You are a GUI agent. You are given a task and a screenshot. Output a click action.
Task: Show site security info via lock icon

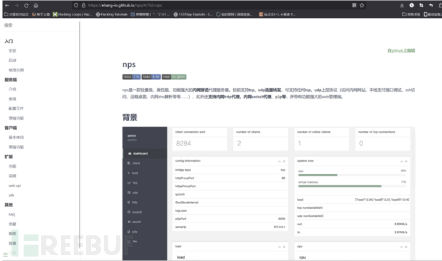coord(83,5)
